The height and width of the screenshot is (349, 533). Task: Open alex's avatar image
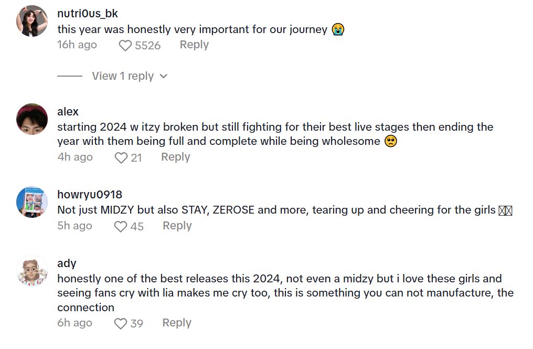tap(32, 119)
